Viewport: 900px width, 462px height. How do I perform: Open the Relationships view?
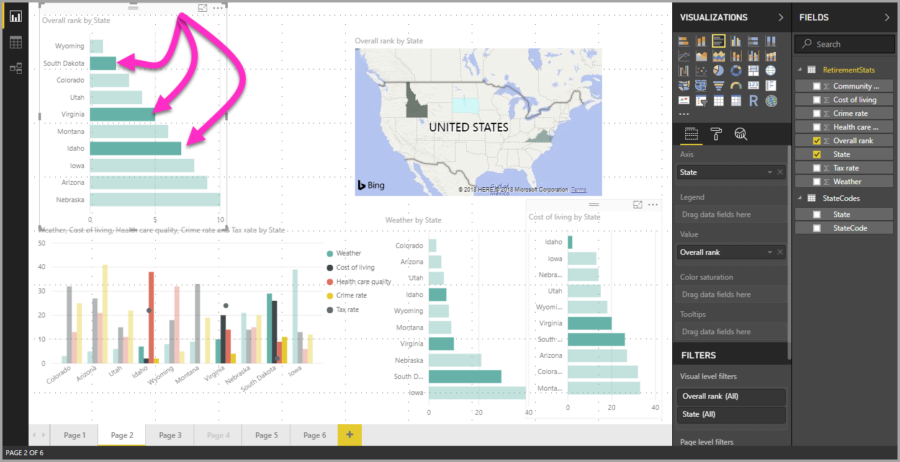click(16, 68)
